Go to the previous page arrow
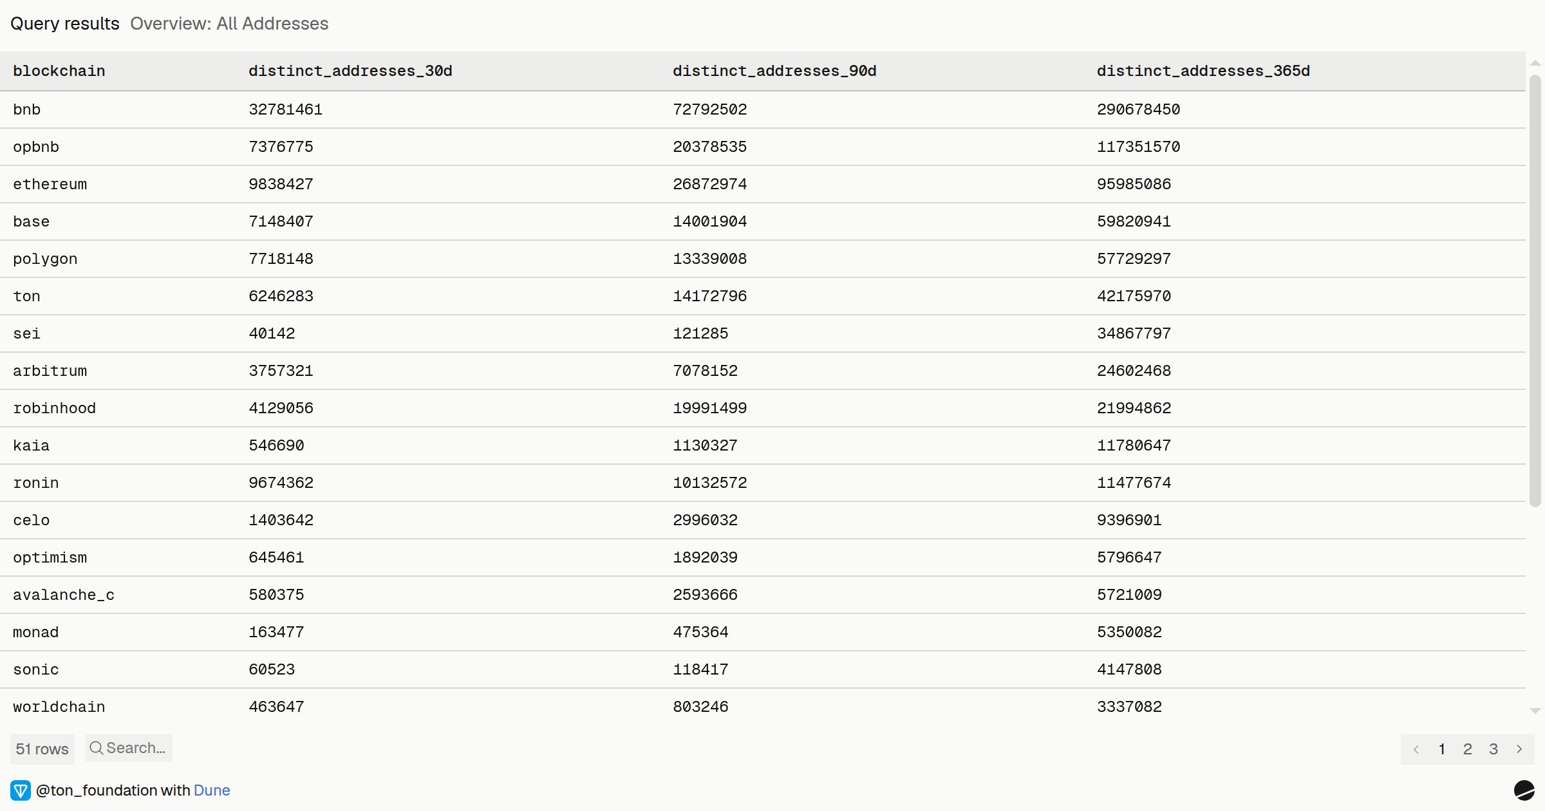The height and width of the screenshot is (811, 1545). [x=1416, y=749]
